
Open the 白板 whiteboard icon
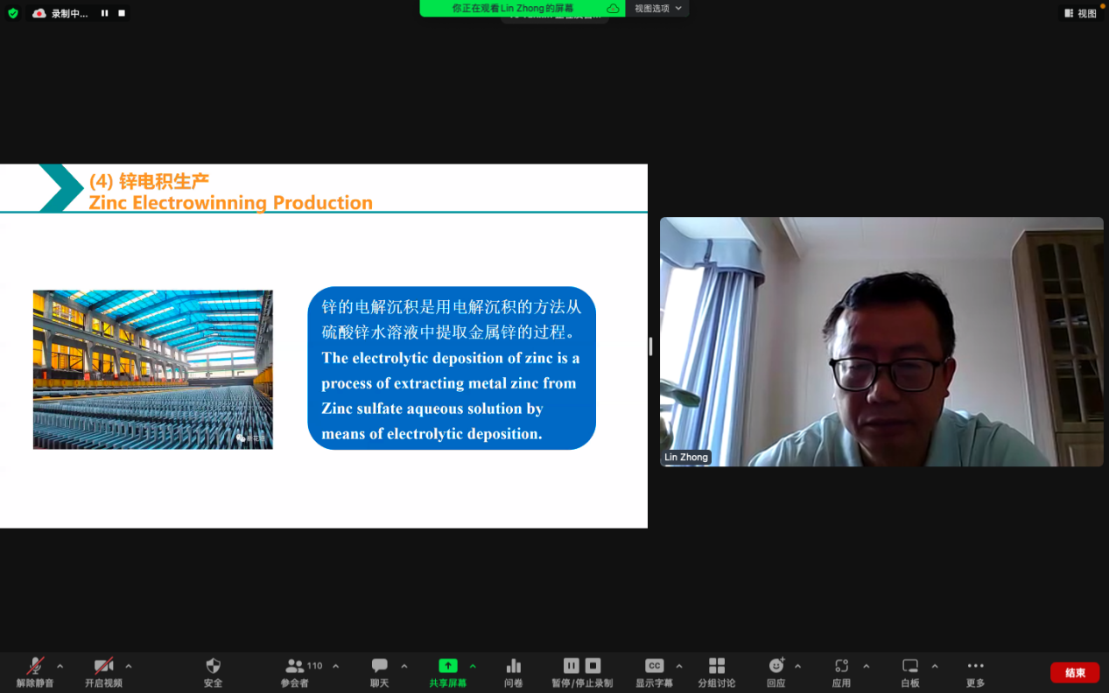point(910,666)
